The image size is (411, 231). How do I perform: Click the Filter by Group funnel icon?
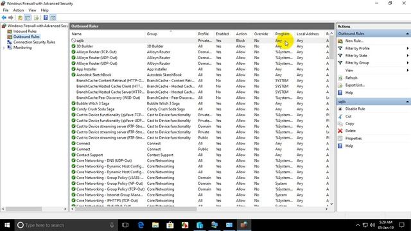pyautogui.click(x=340, y=63)
